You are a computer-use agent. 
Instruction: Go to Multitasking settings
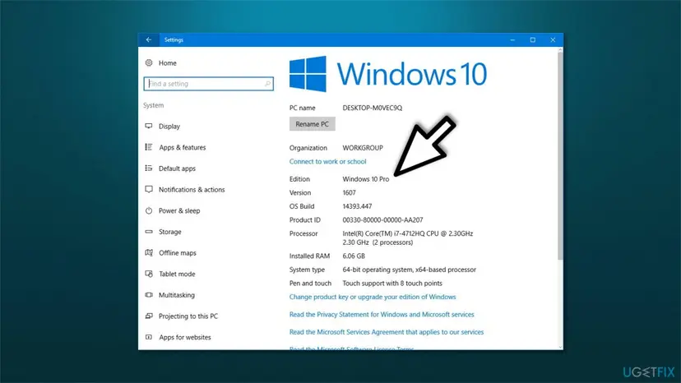176,295
